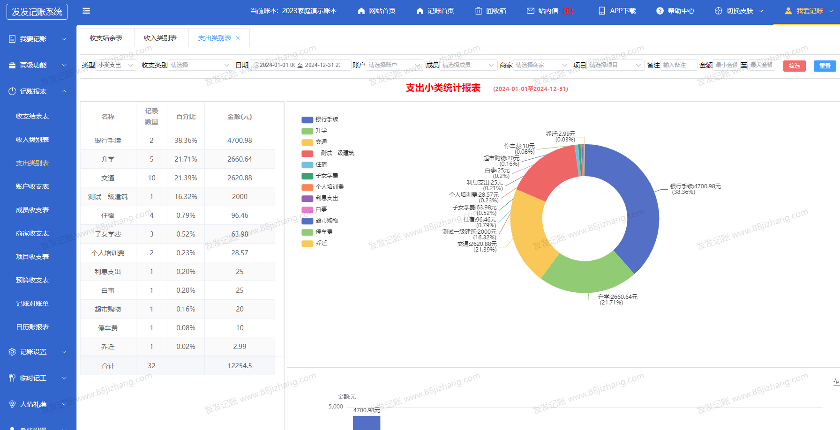Toggle the 交通 legend item
The height and width of the screenshot is (430, 840).
click(314, 142)
